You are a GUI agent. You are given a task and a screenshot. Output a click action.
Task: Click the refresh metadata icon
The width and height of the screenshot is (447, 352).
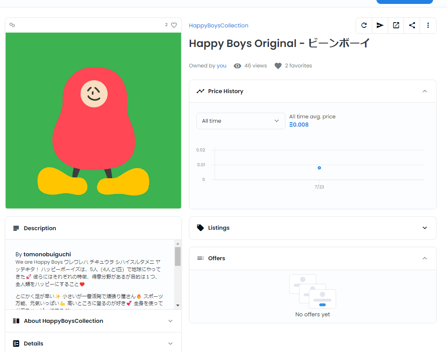pyautogui.click(x=364, y=25)
